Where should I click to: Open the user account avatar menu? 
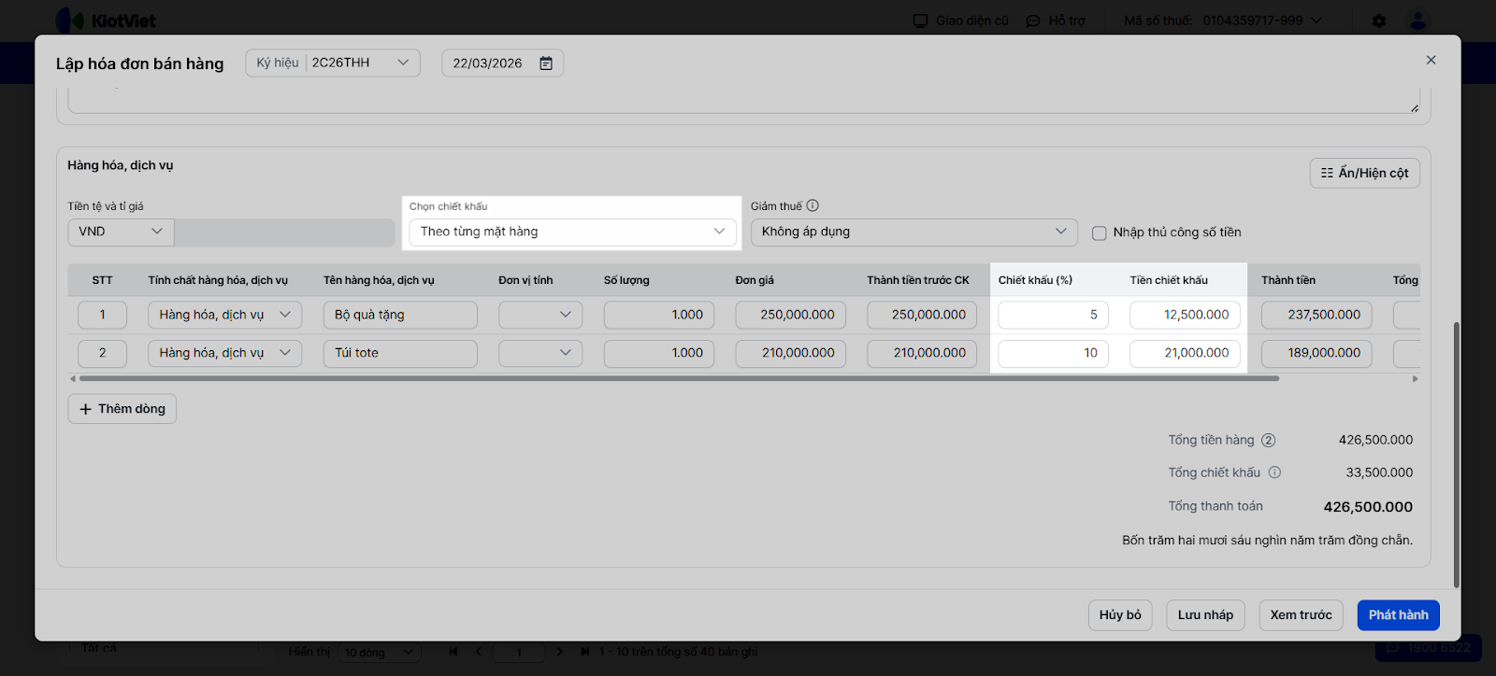point(1418,21)
